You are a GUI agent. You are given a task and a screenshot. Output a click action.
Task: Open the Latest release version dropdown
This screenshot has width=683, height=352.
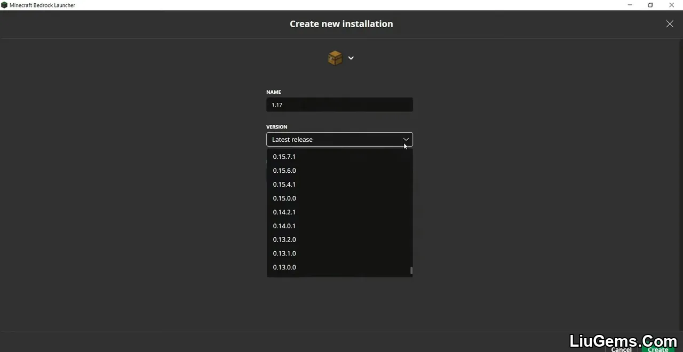[x=339, y=139]
